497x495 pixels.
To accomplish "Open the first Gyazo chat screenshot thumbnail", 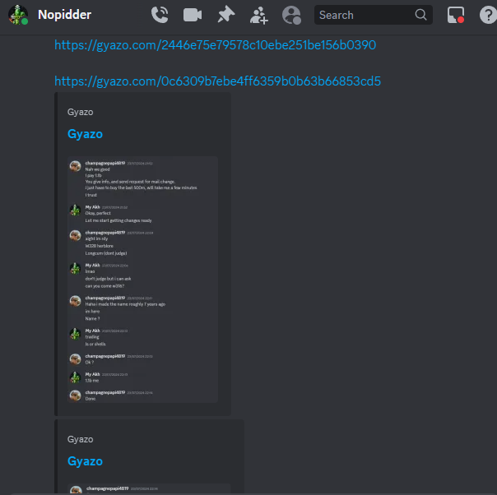I will tap(142, 280).
